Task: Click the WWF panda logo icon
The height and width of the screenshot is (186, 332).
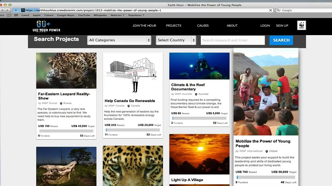Action: click(x=301, y=25)
